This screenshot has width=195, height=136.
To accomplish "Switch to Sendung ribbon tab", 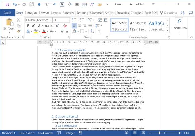I will pyautogui.click(x=82, y=13).
